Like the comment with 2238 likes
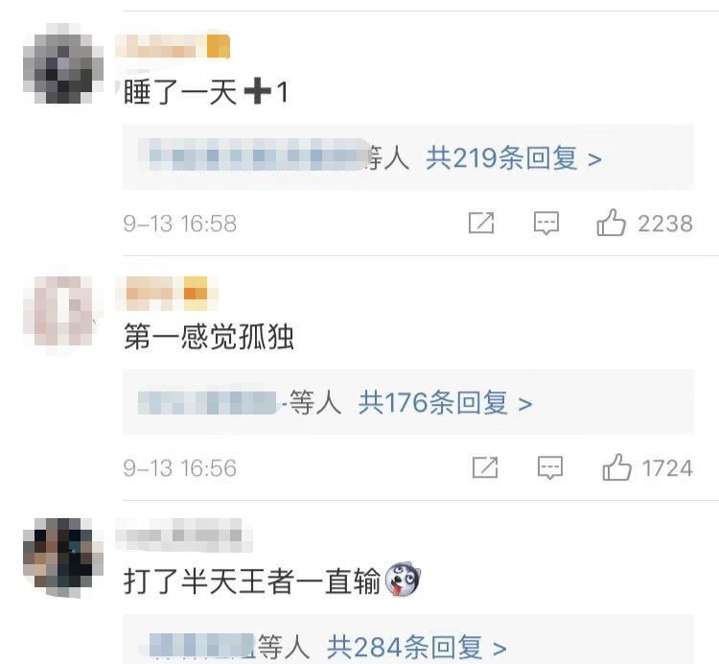The image size is (719, 664). coord(612,223)
